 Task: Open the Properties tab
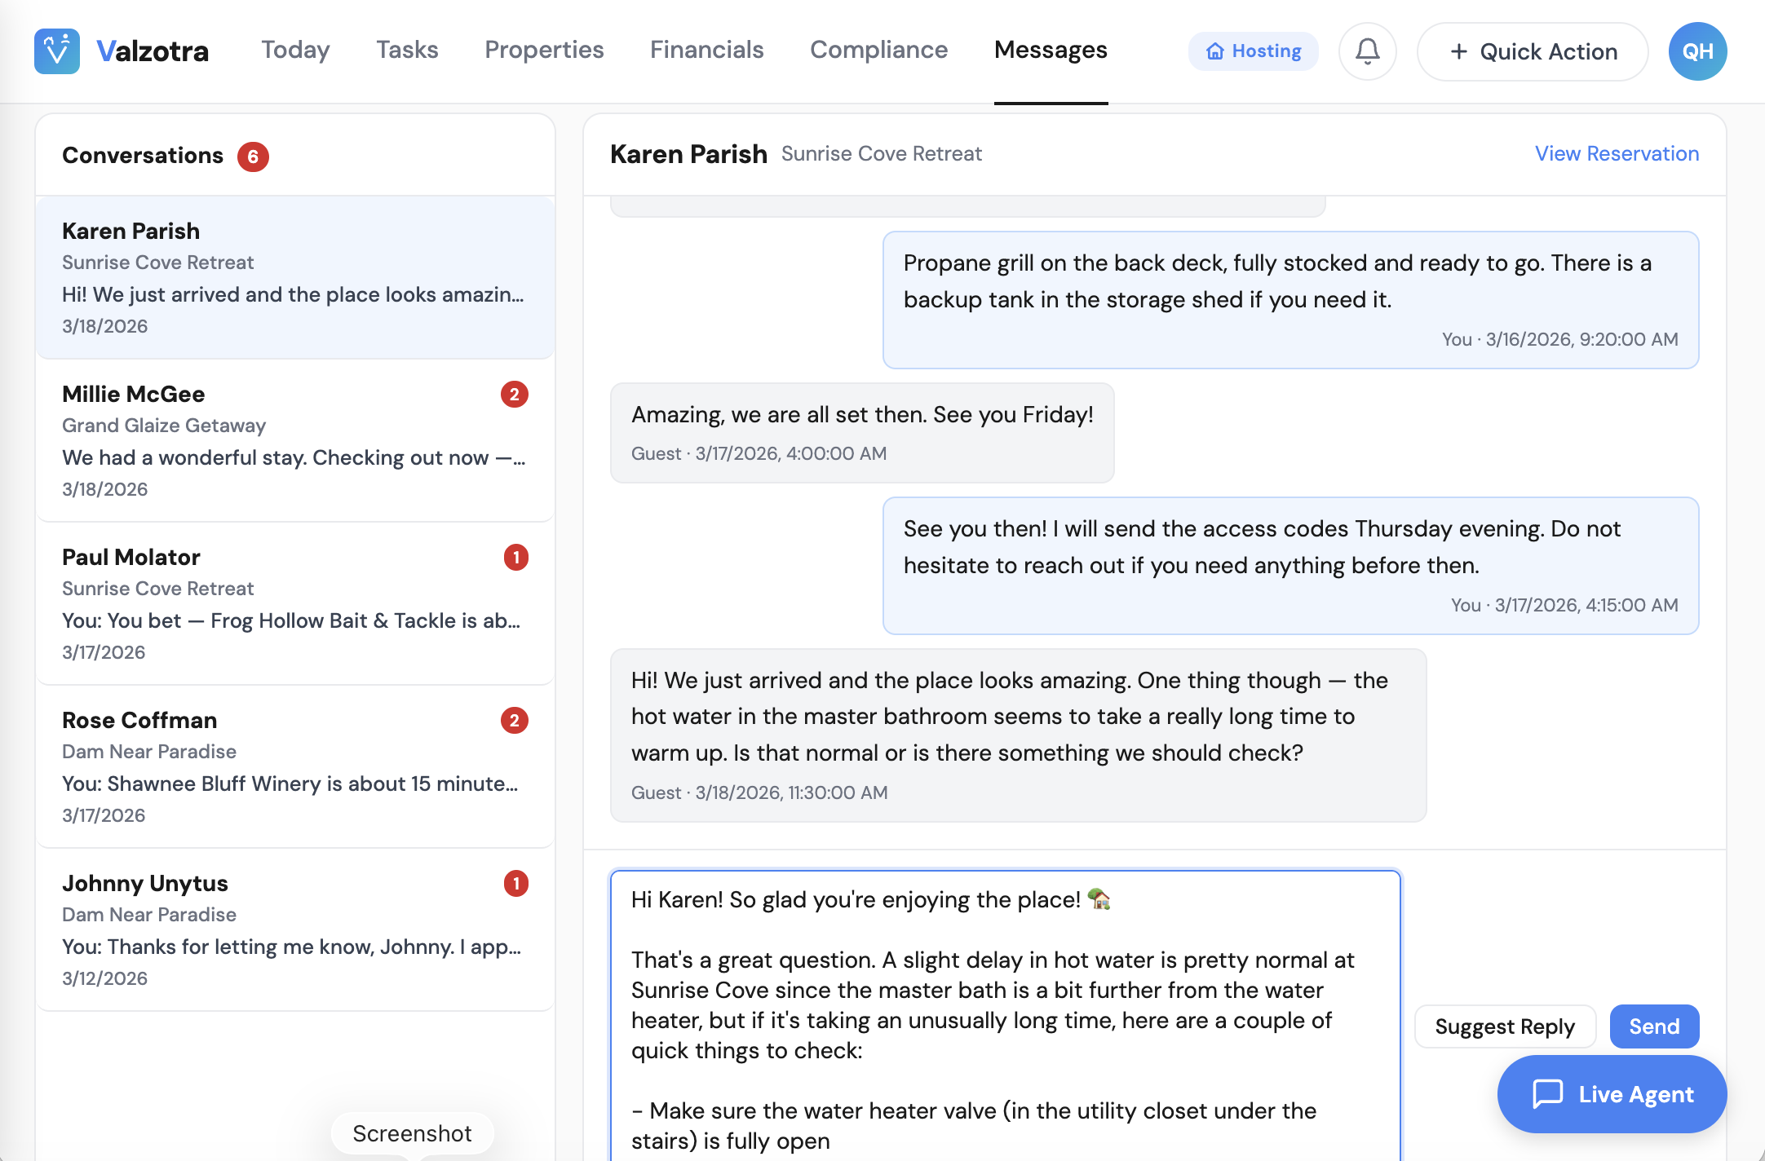[543, 50]
